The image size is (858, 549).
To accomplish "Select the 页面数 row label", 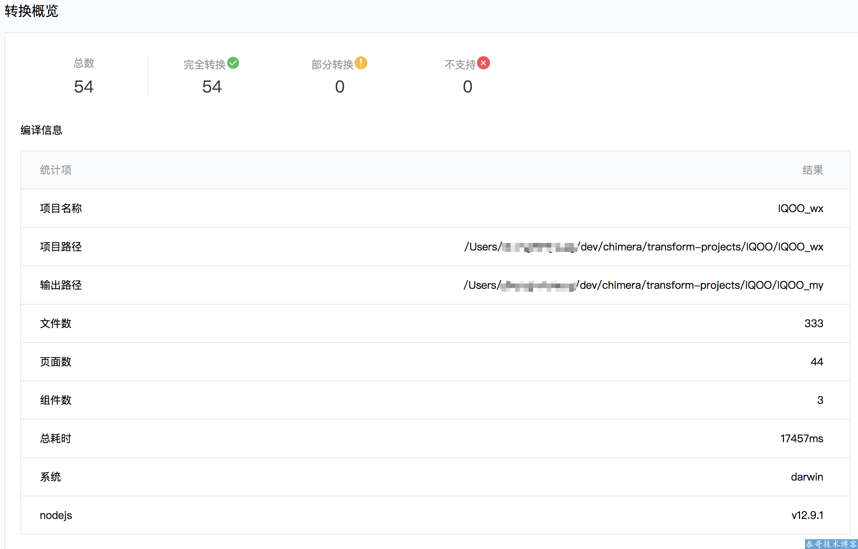I will [x=56, y=362].
